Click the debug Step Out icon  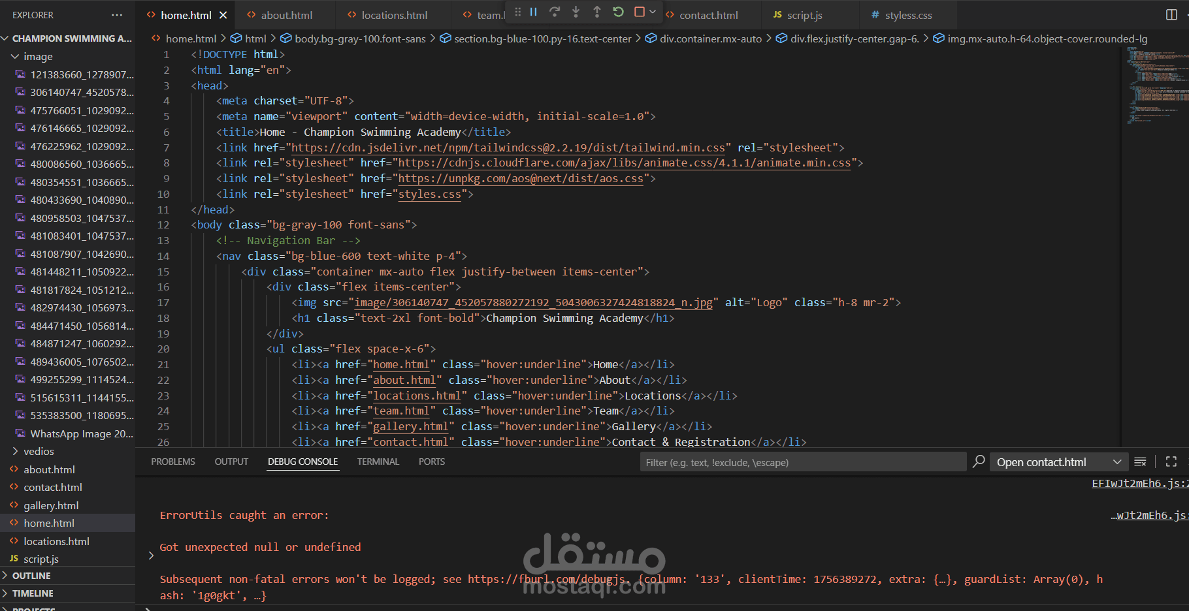tap(597, 12)
